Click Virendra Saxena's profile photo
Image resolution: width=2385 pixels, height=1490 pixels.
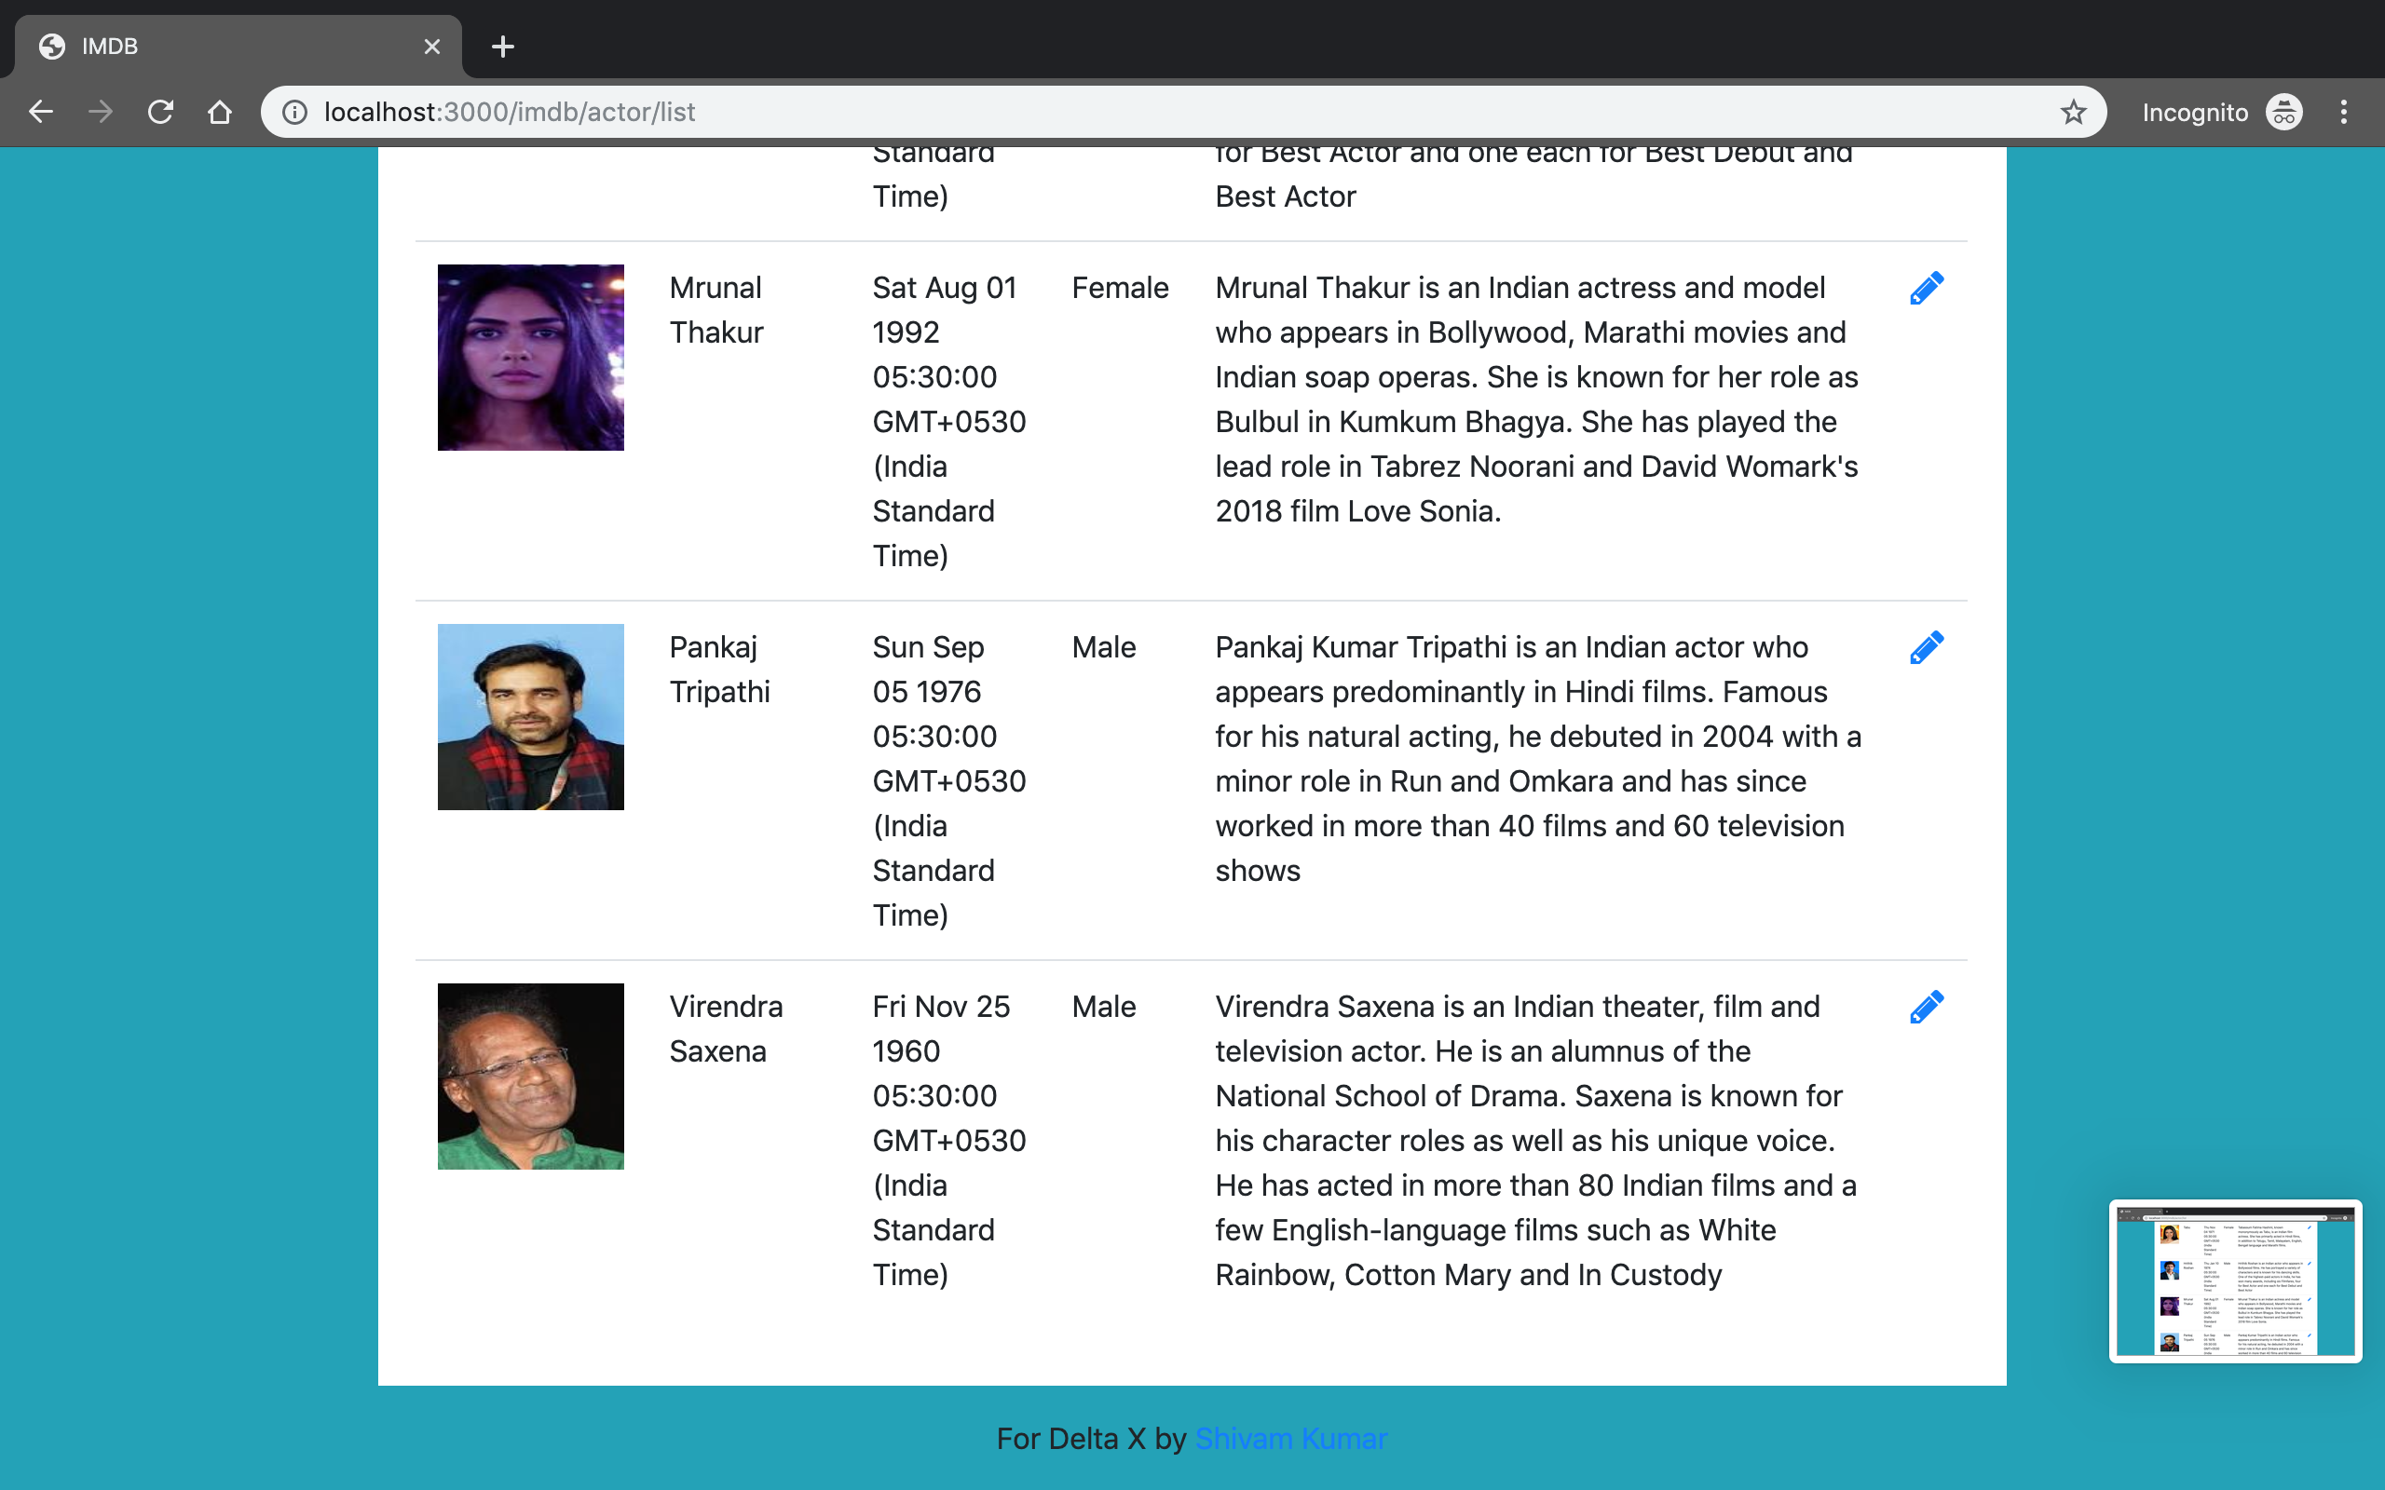tap(529, 1075)
